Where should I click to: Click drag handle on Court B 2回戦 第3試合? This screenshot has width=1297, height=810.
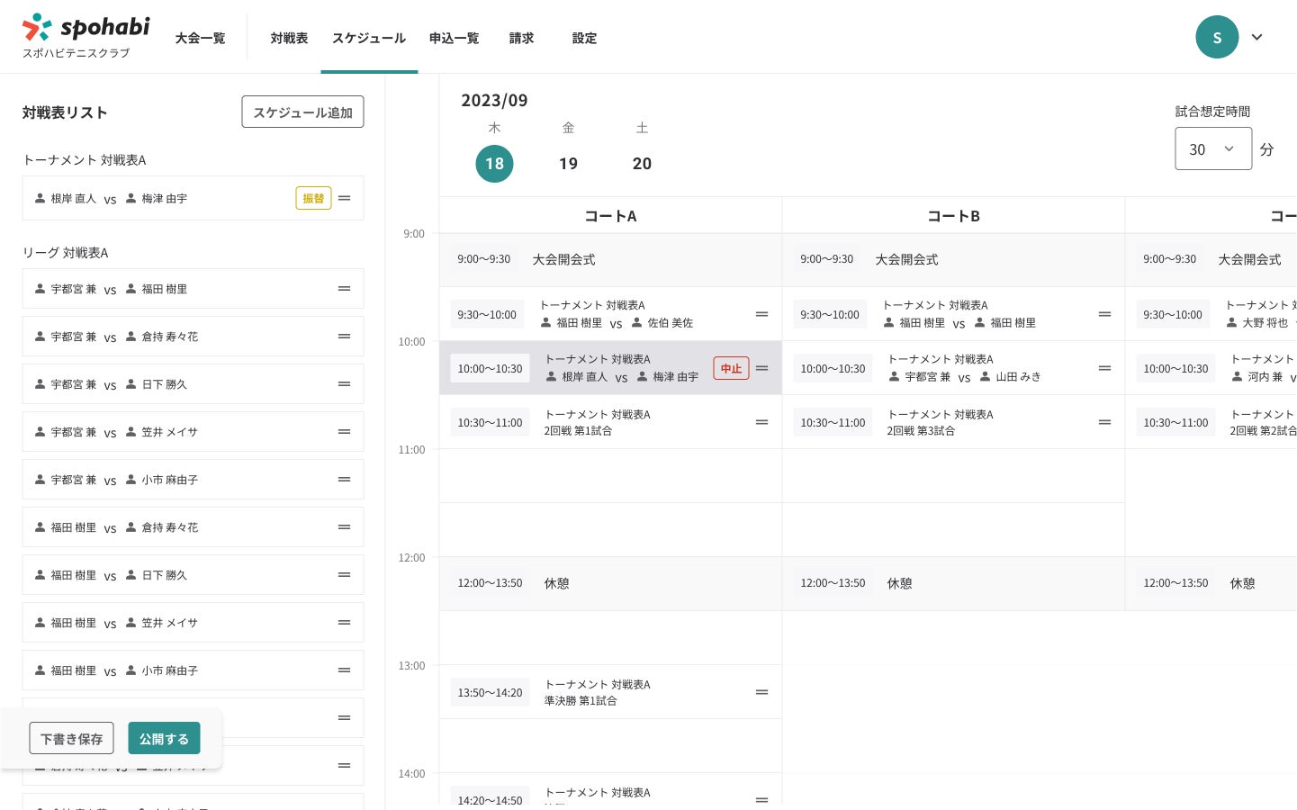click(x=1104, y=422)
